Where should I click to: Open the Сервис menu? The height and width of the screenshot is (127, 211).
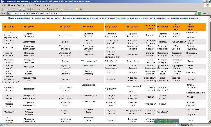(37, 5)
